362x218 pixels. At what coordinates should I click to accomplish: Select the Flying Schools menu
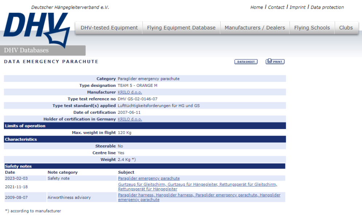(312, 28)
